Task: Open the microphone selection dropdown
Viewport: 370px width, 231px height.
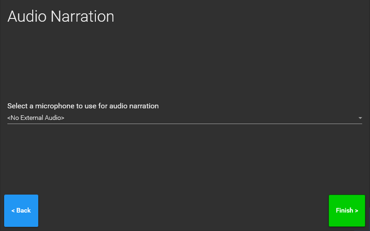Action: [x=184, y=118]
